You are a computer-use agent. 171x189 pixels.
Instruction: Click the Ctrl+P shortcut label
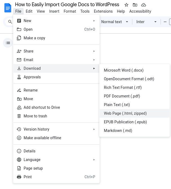(90, 177)
